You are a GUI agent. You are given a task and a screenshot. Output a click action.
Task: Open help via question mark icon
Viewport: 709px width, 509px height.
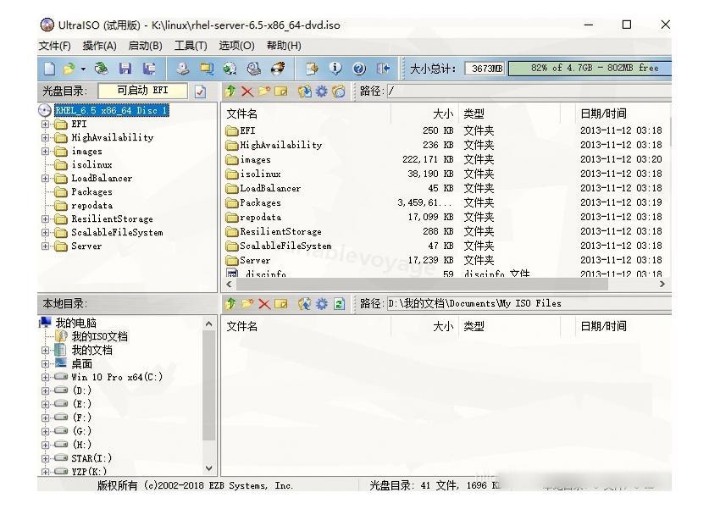pos(359,69)
